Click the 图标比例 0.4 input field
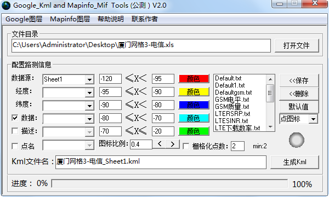This screenshot has height=197, width=329. coord(141,144)
